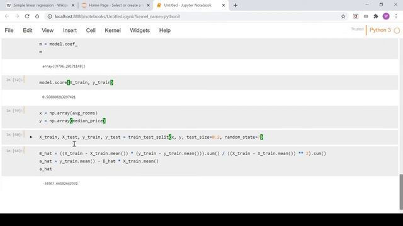Click the kernel idle circle indicator
This screenshot has width=403, height=226.
397,31
